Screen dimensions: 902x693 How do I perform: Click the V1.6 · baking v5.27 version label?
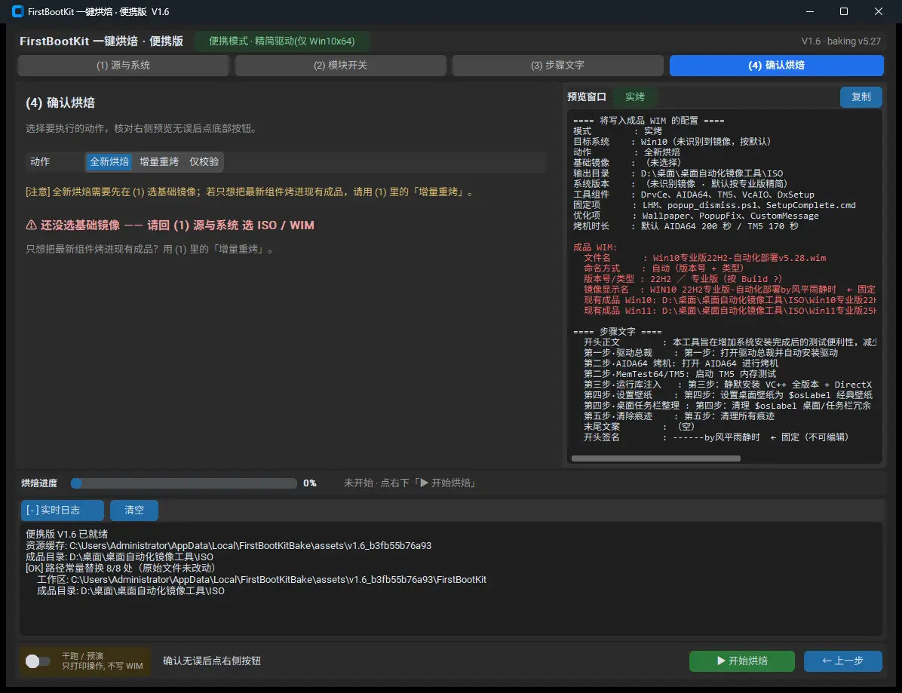(x=841, y=41)
